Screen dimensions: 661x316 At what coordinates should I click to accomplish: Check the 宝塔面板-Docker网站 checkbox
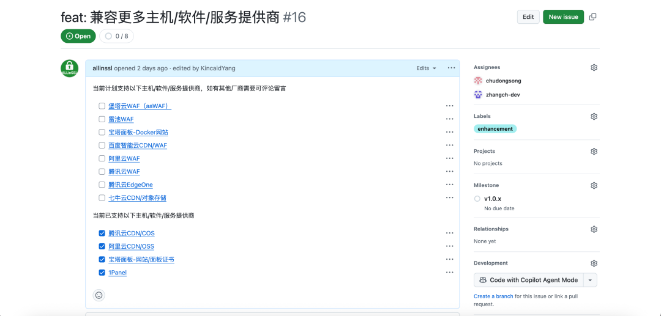(102, 132)
